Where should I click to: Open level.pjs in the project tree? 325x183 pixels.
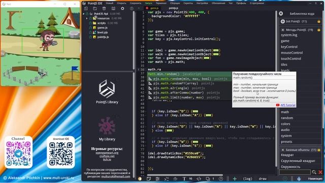103,33
